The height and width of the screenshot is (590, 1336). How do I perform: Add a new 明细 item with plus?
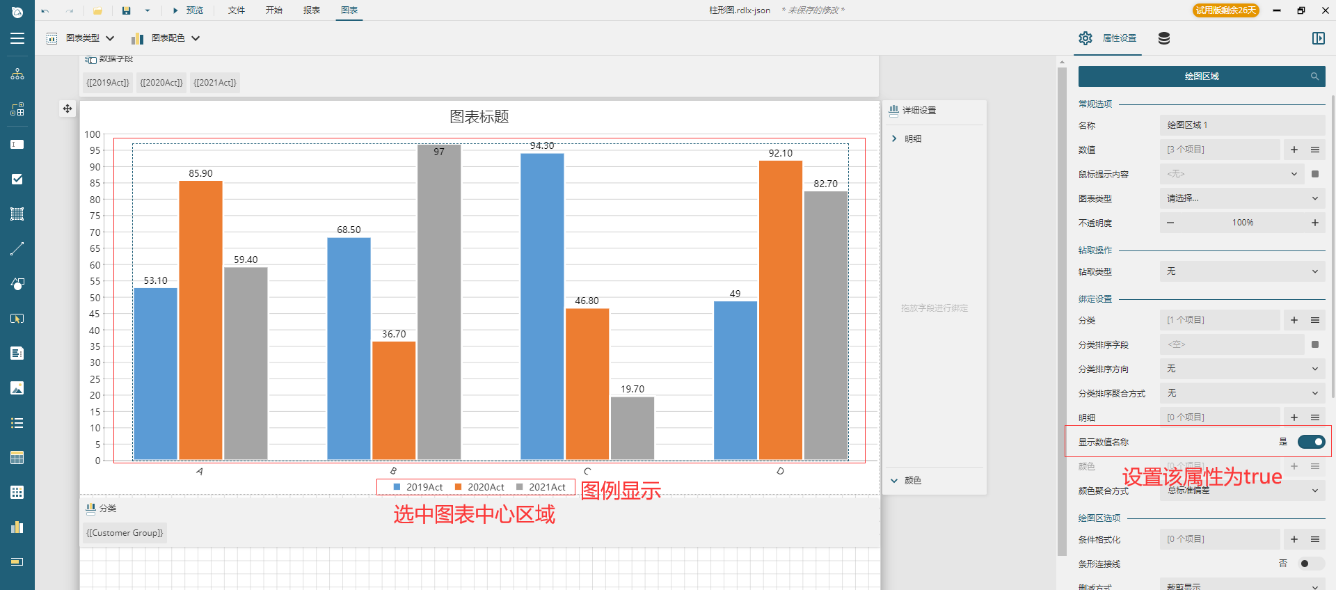tap(1294, 417)
